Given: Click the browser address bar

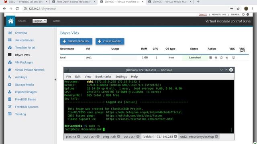Looking at the screenshot, I should (x=124, y=8).
